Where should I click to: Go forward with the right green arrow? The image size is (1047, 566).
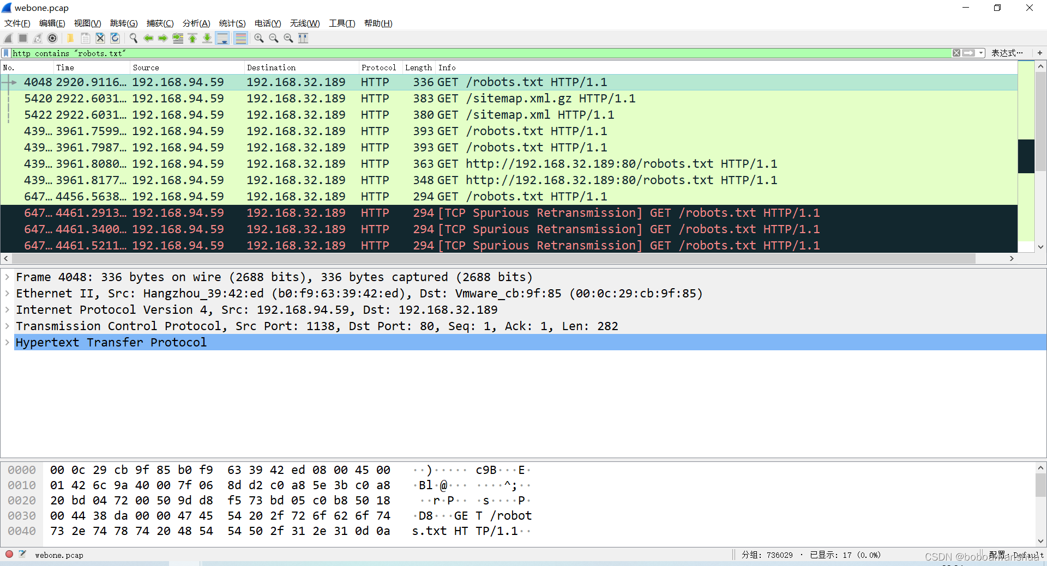tap(163, 38)
